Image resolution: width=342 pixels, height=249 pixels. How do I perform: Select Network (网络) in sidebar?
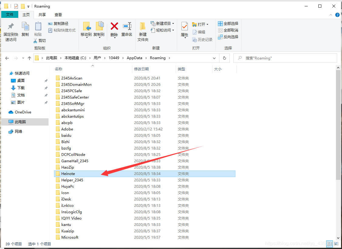tap(15, 132)
